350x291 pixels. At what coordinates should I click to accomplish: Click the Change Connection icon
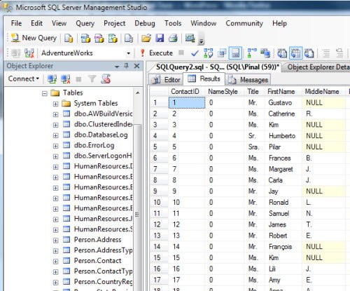(29, 53)
